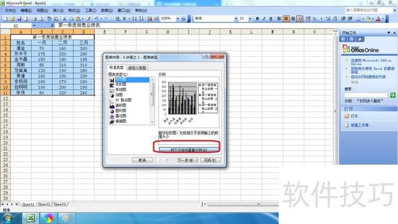The image size is (398, 224).
Task: Open Excel Help question icon
Action: (x=184, y=19)
